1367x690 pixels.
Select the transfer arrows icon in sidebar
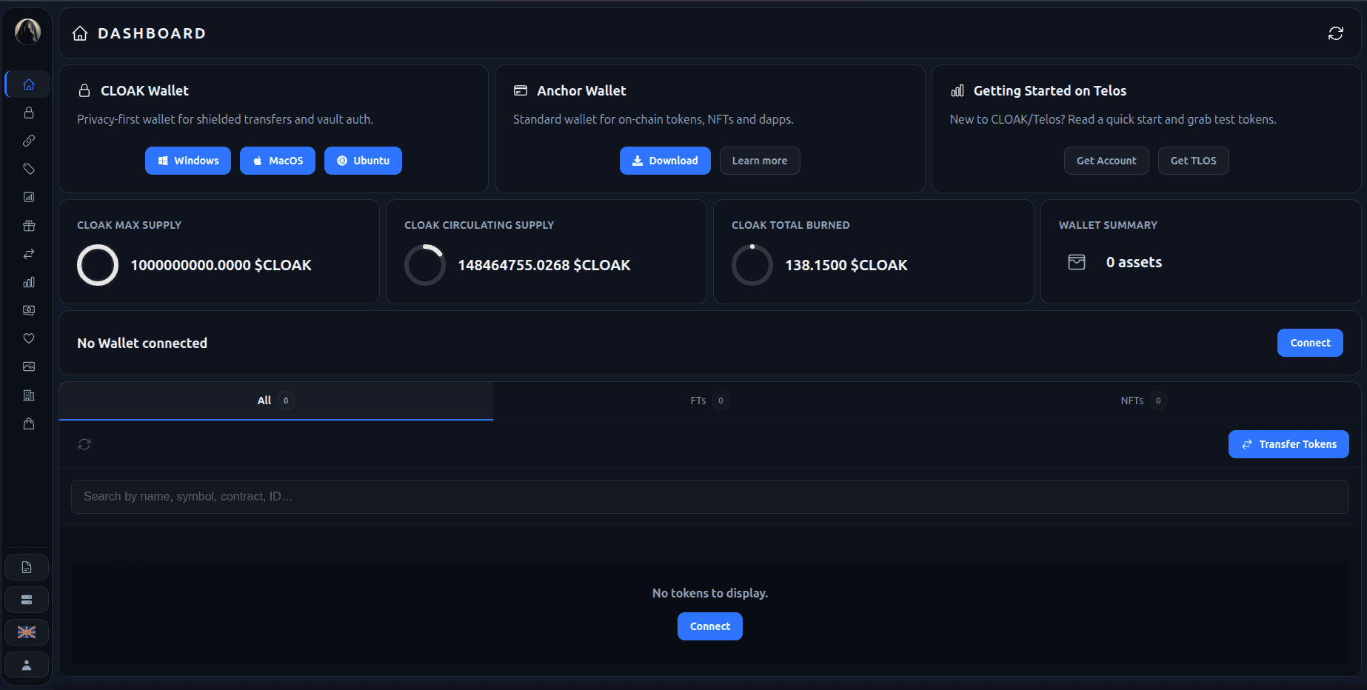[x=28, y=253]
